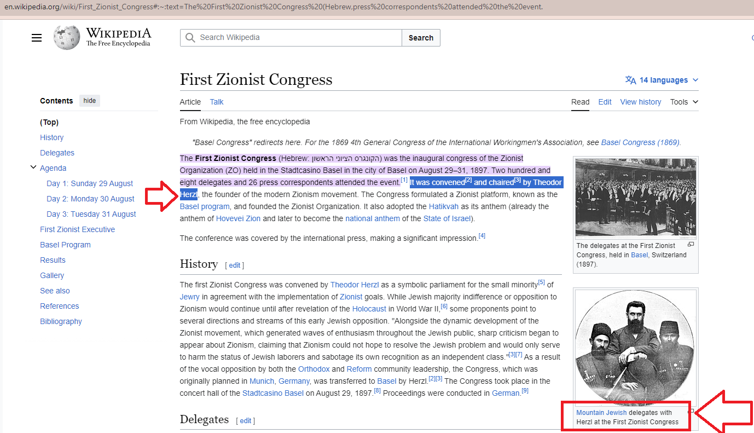
Task: Go to First Zionist Executive section
Action: coord(78,229)
